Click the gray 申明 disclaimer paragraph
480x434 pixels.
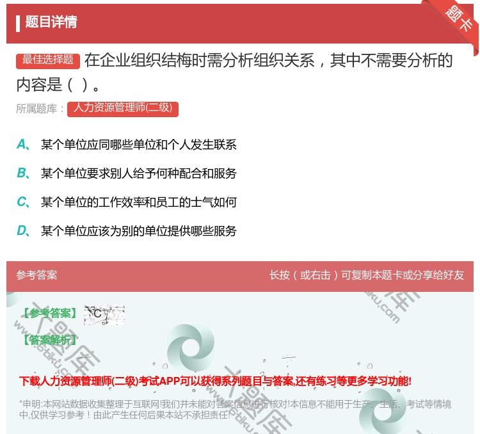pos(235,410)
